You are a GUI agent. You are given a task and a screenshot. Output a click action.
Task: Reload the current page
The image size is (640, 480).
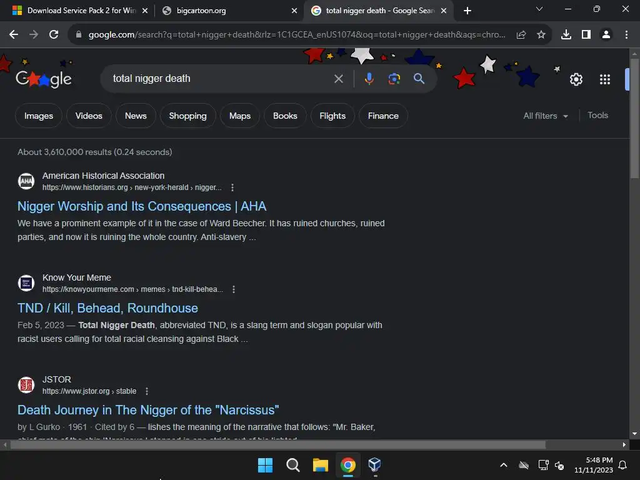[x=54, y=35]
